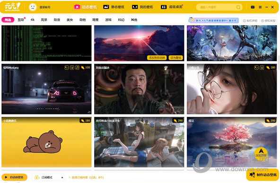Select the 4k category
This screenshot has width=280, height=183.
pos(32,20)
